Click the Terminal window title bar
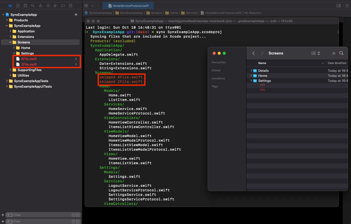Image resolution: width=351 pixels, height=224 pixels. point(212,21)
